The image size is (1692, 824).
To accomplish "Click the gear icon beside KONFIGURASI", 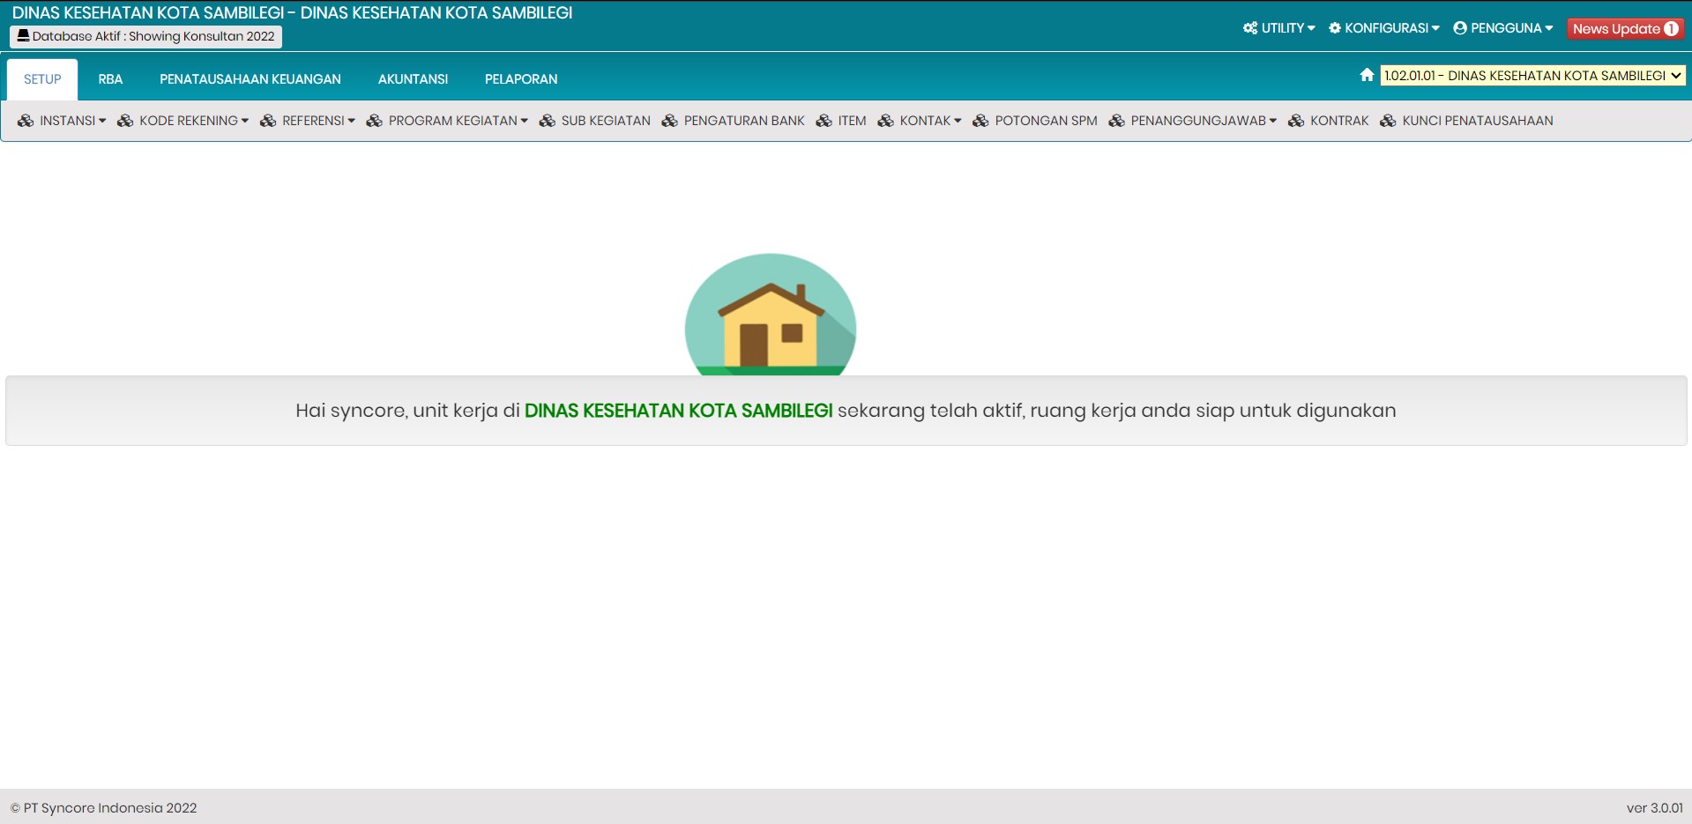I will click(x=1335, y=28).
